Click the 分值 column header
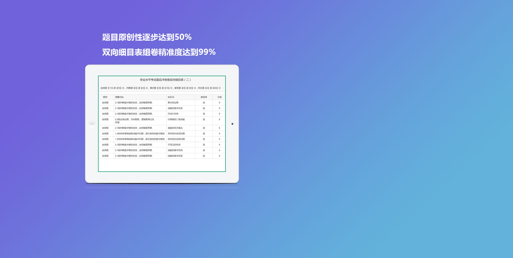The width and height of the screenshot is (513, 258). pyautogui.click(x=219, y=97)
